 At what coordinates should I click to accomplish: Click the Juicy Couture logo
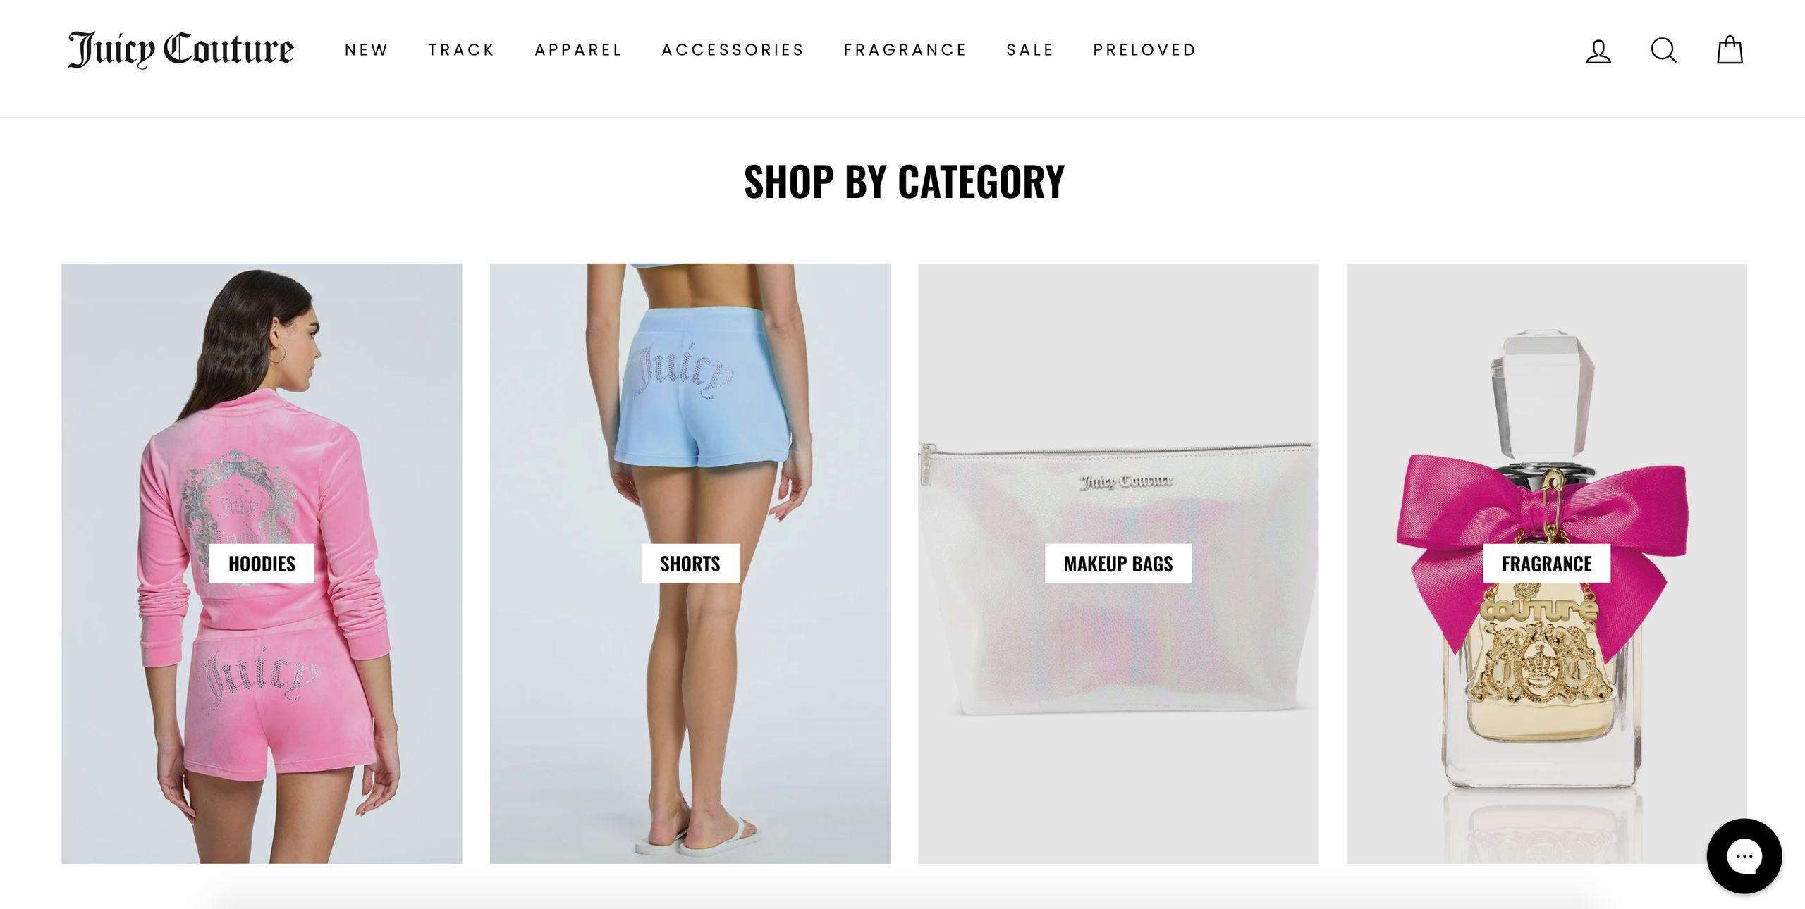coord(180,49)
